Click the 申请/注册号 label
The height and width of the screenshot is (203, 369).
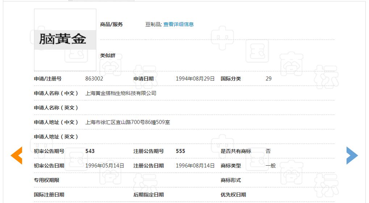pyautogui.click(x=48, y=79)
